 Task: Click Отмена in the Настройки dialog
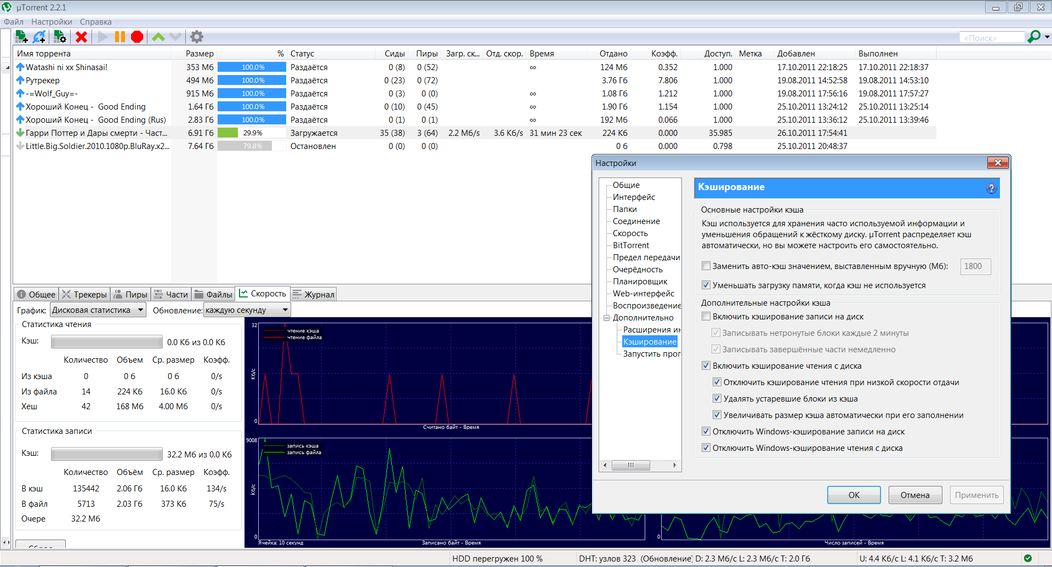(915, 495)
